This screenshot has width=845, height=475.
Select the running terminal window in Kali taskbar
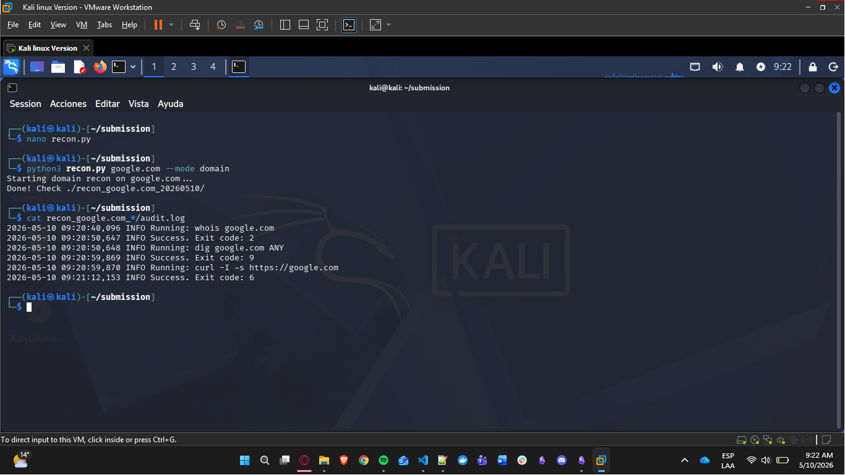pyautogui.click(x=239, y=67)
